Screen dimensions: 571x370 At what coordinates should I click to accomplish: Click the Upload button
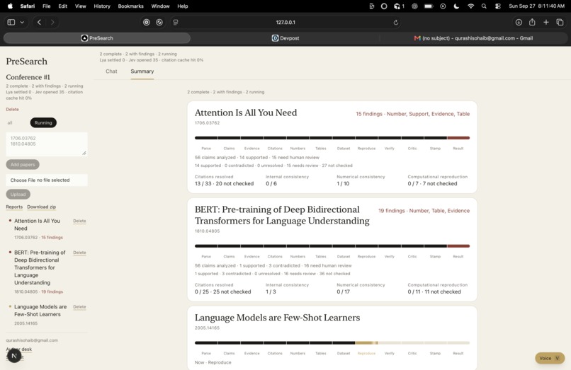click(18, 195)
